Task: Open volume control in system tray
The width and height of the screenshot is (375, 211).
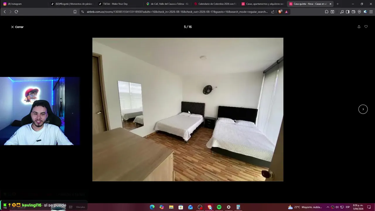Action: [x=337, y=207]
